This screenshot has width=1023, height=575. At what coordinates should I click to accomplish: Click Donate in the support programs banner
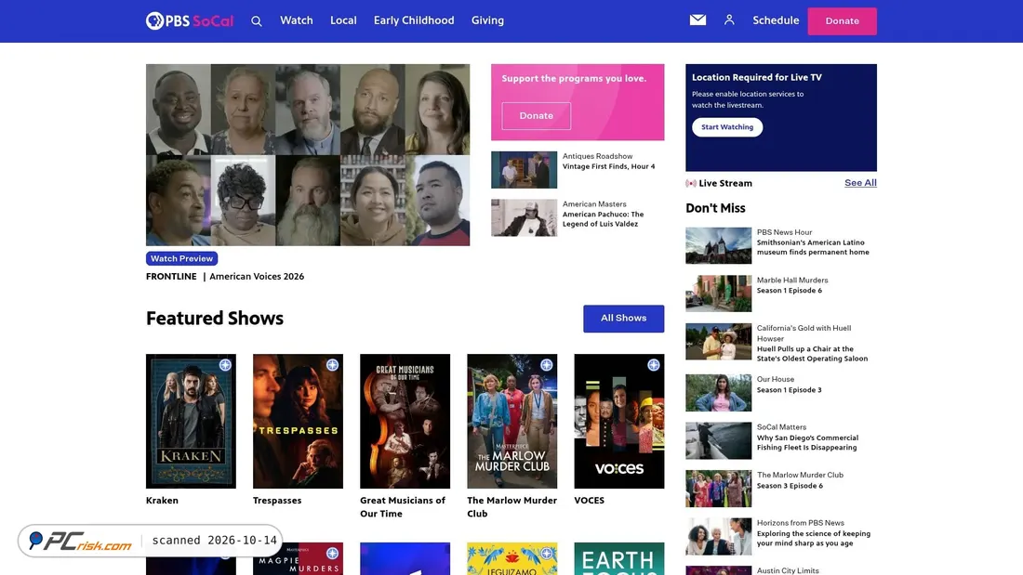[x=537, y=115]
